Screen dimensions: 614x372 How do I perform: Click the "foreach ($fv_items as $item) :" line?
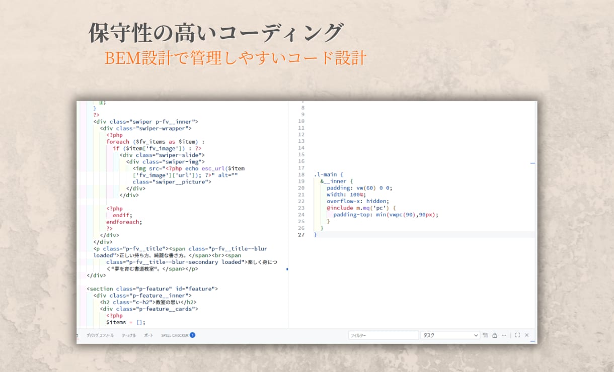pos(156,142)
